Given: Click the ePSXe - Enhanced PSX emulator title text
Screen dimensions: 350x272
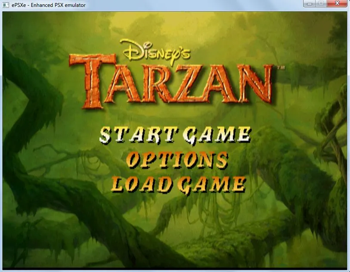Looking at the screenshot, I should (x=49, y=5).
